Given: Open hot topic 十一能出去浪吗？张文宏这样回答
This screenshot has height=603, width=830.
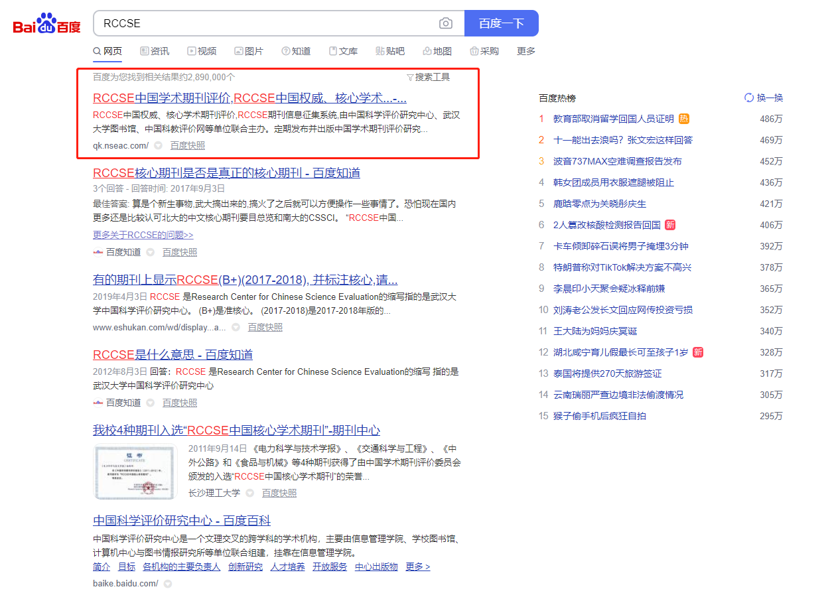Looking at the screenshot, I should point(623,140).
